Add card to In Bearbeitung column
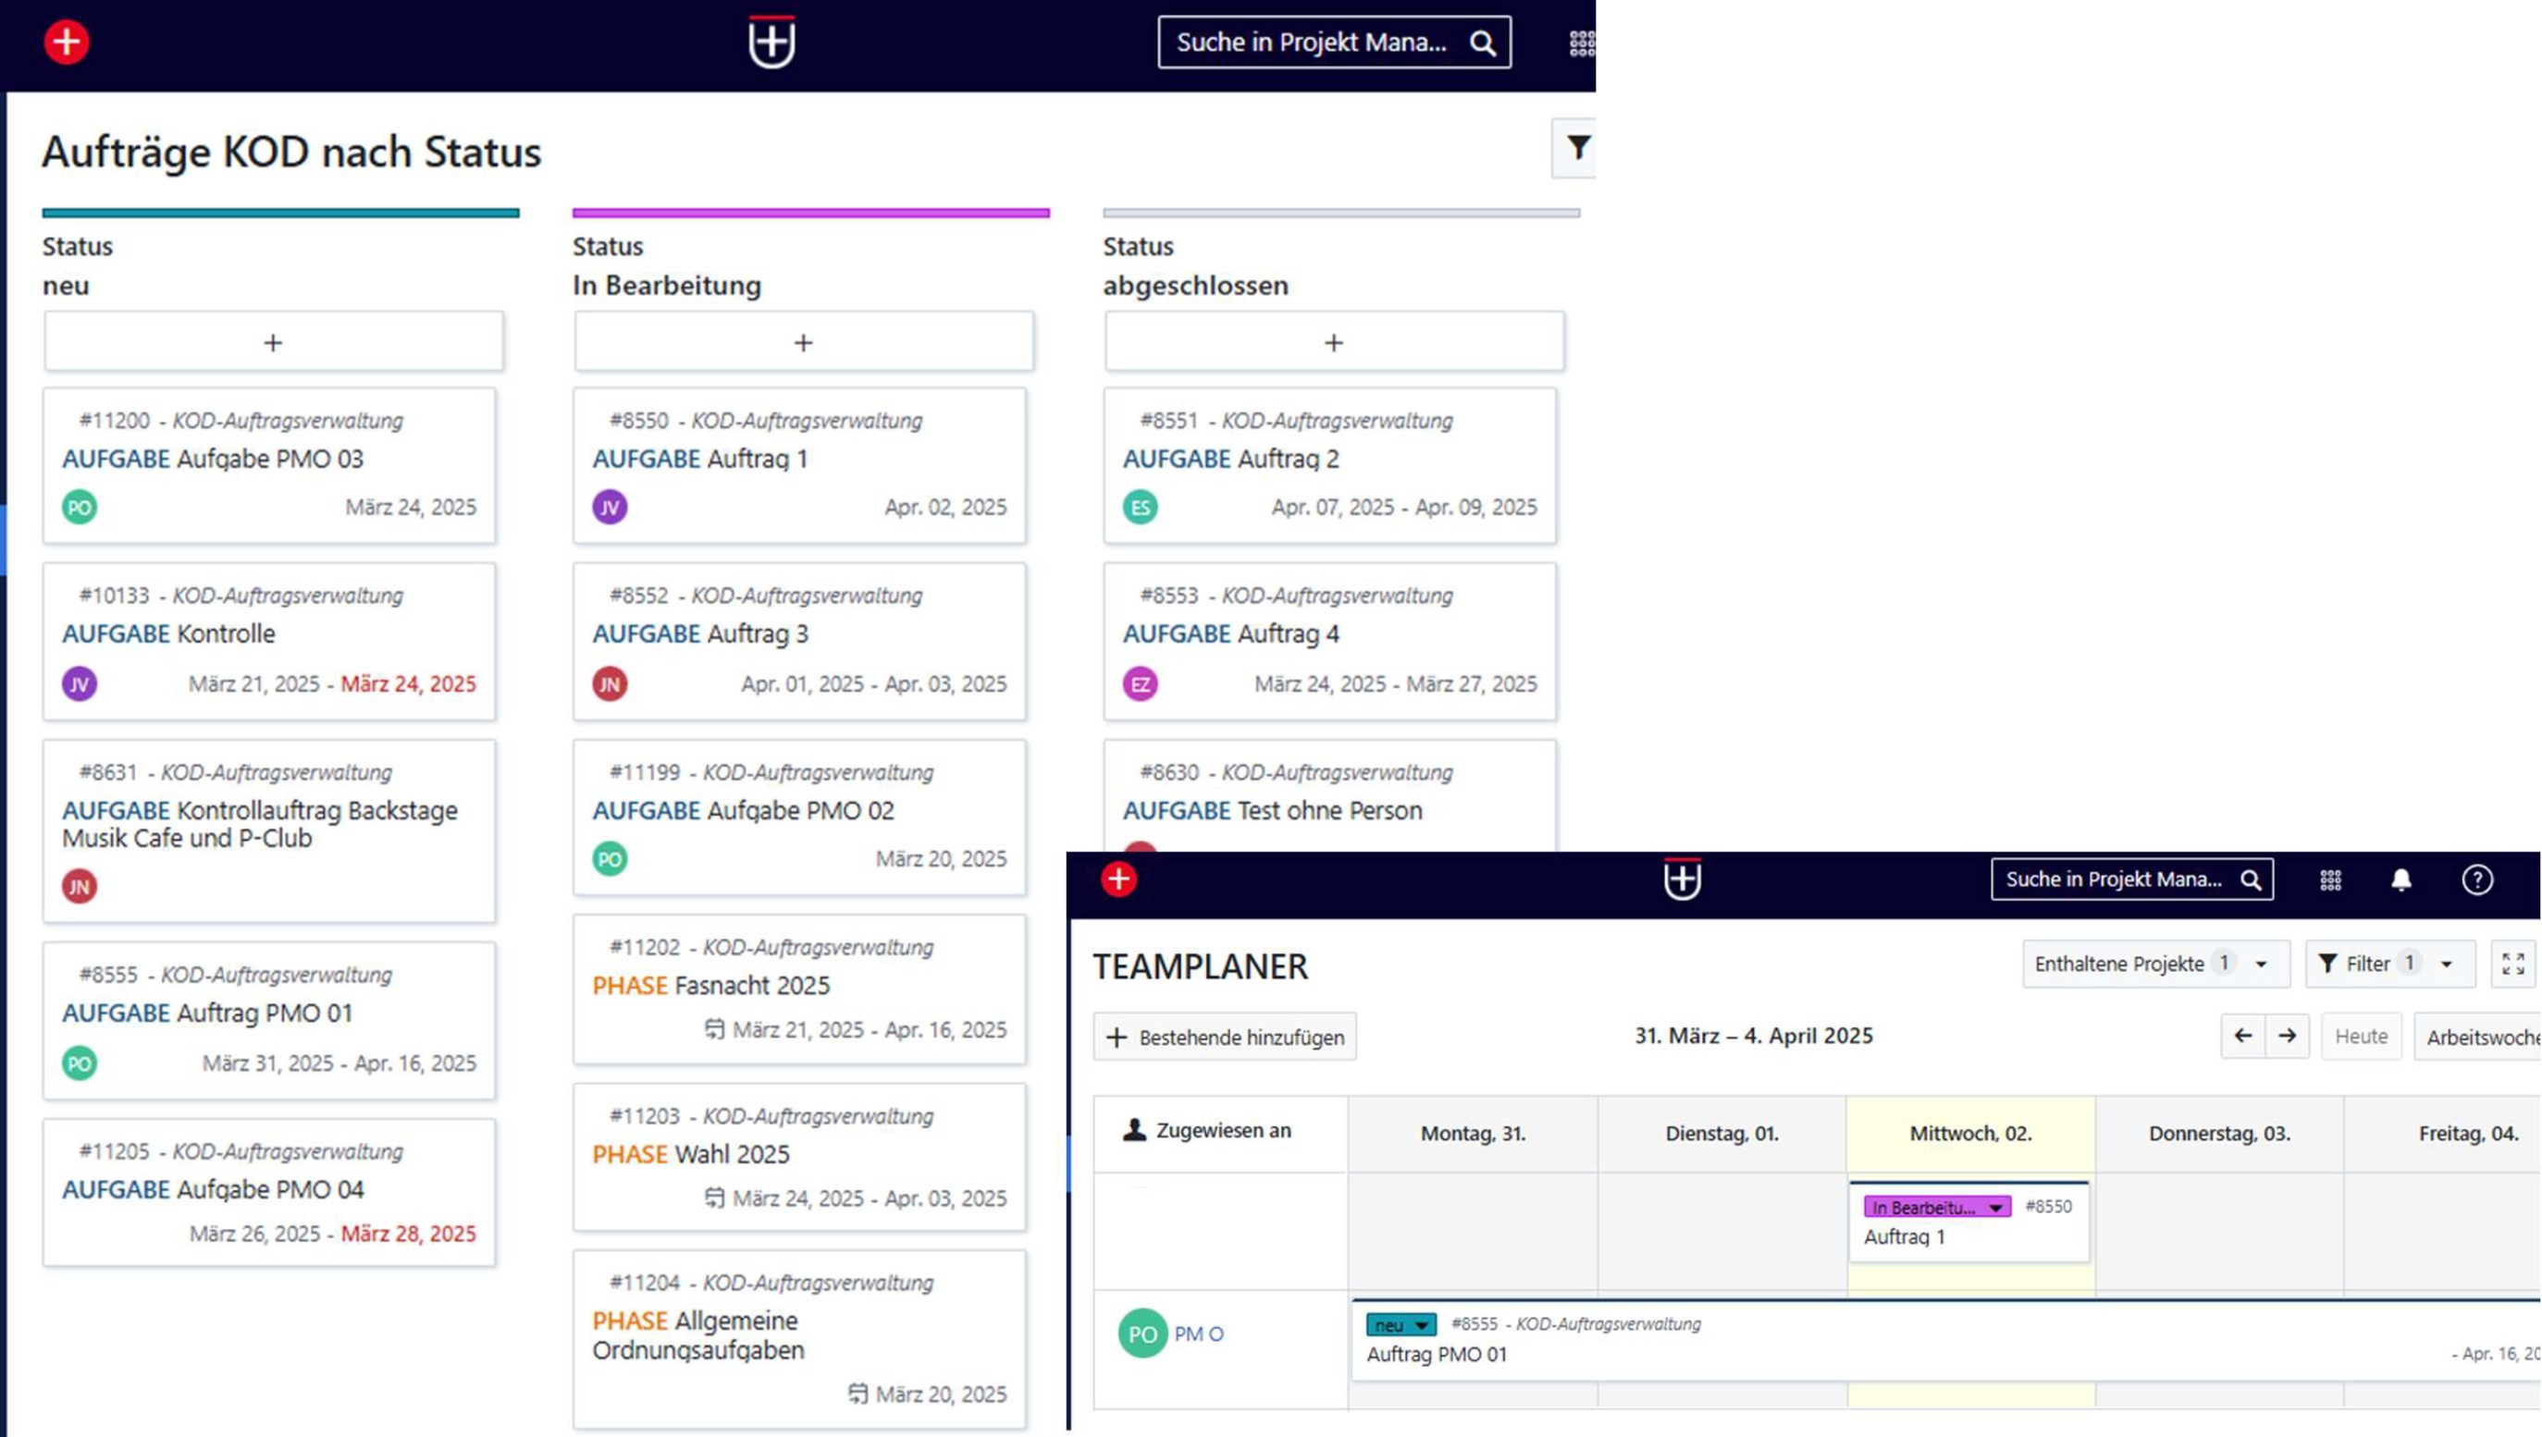Screen dimensions: 2542x1437 pyautogui.click(x=804, y=342)
